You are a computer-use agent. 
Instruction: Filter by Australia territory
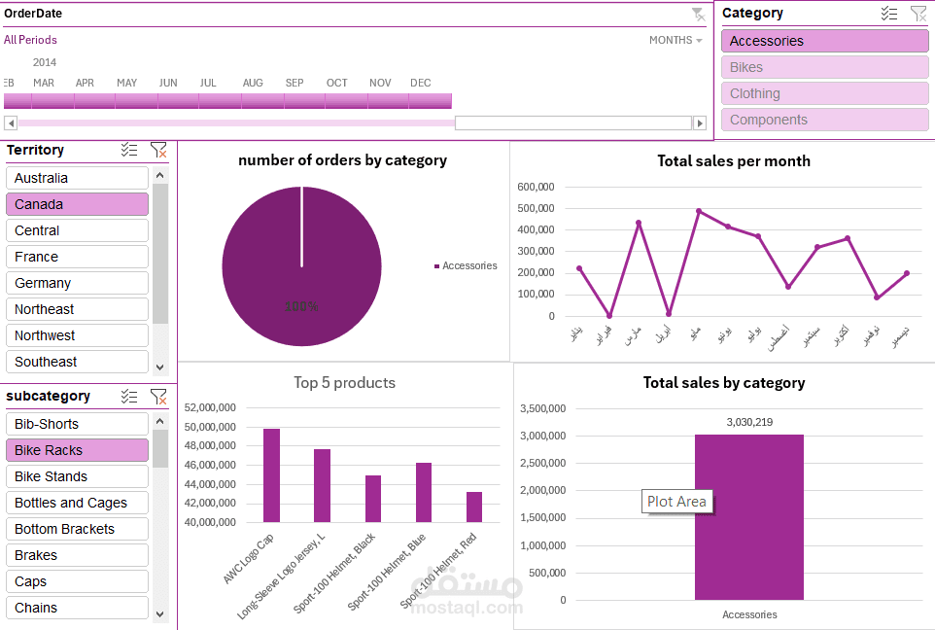point(77,178)
